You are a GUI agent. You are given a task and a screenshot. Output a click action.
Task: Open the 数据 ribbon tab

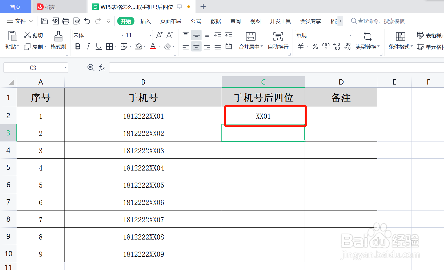click(215, 21)
